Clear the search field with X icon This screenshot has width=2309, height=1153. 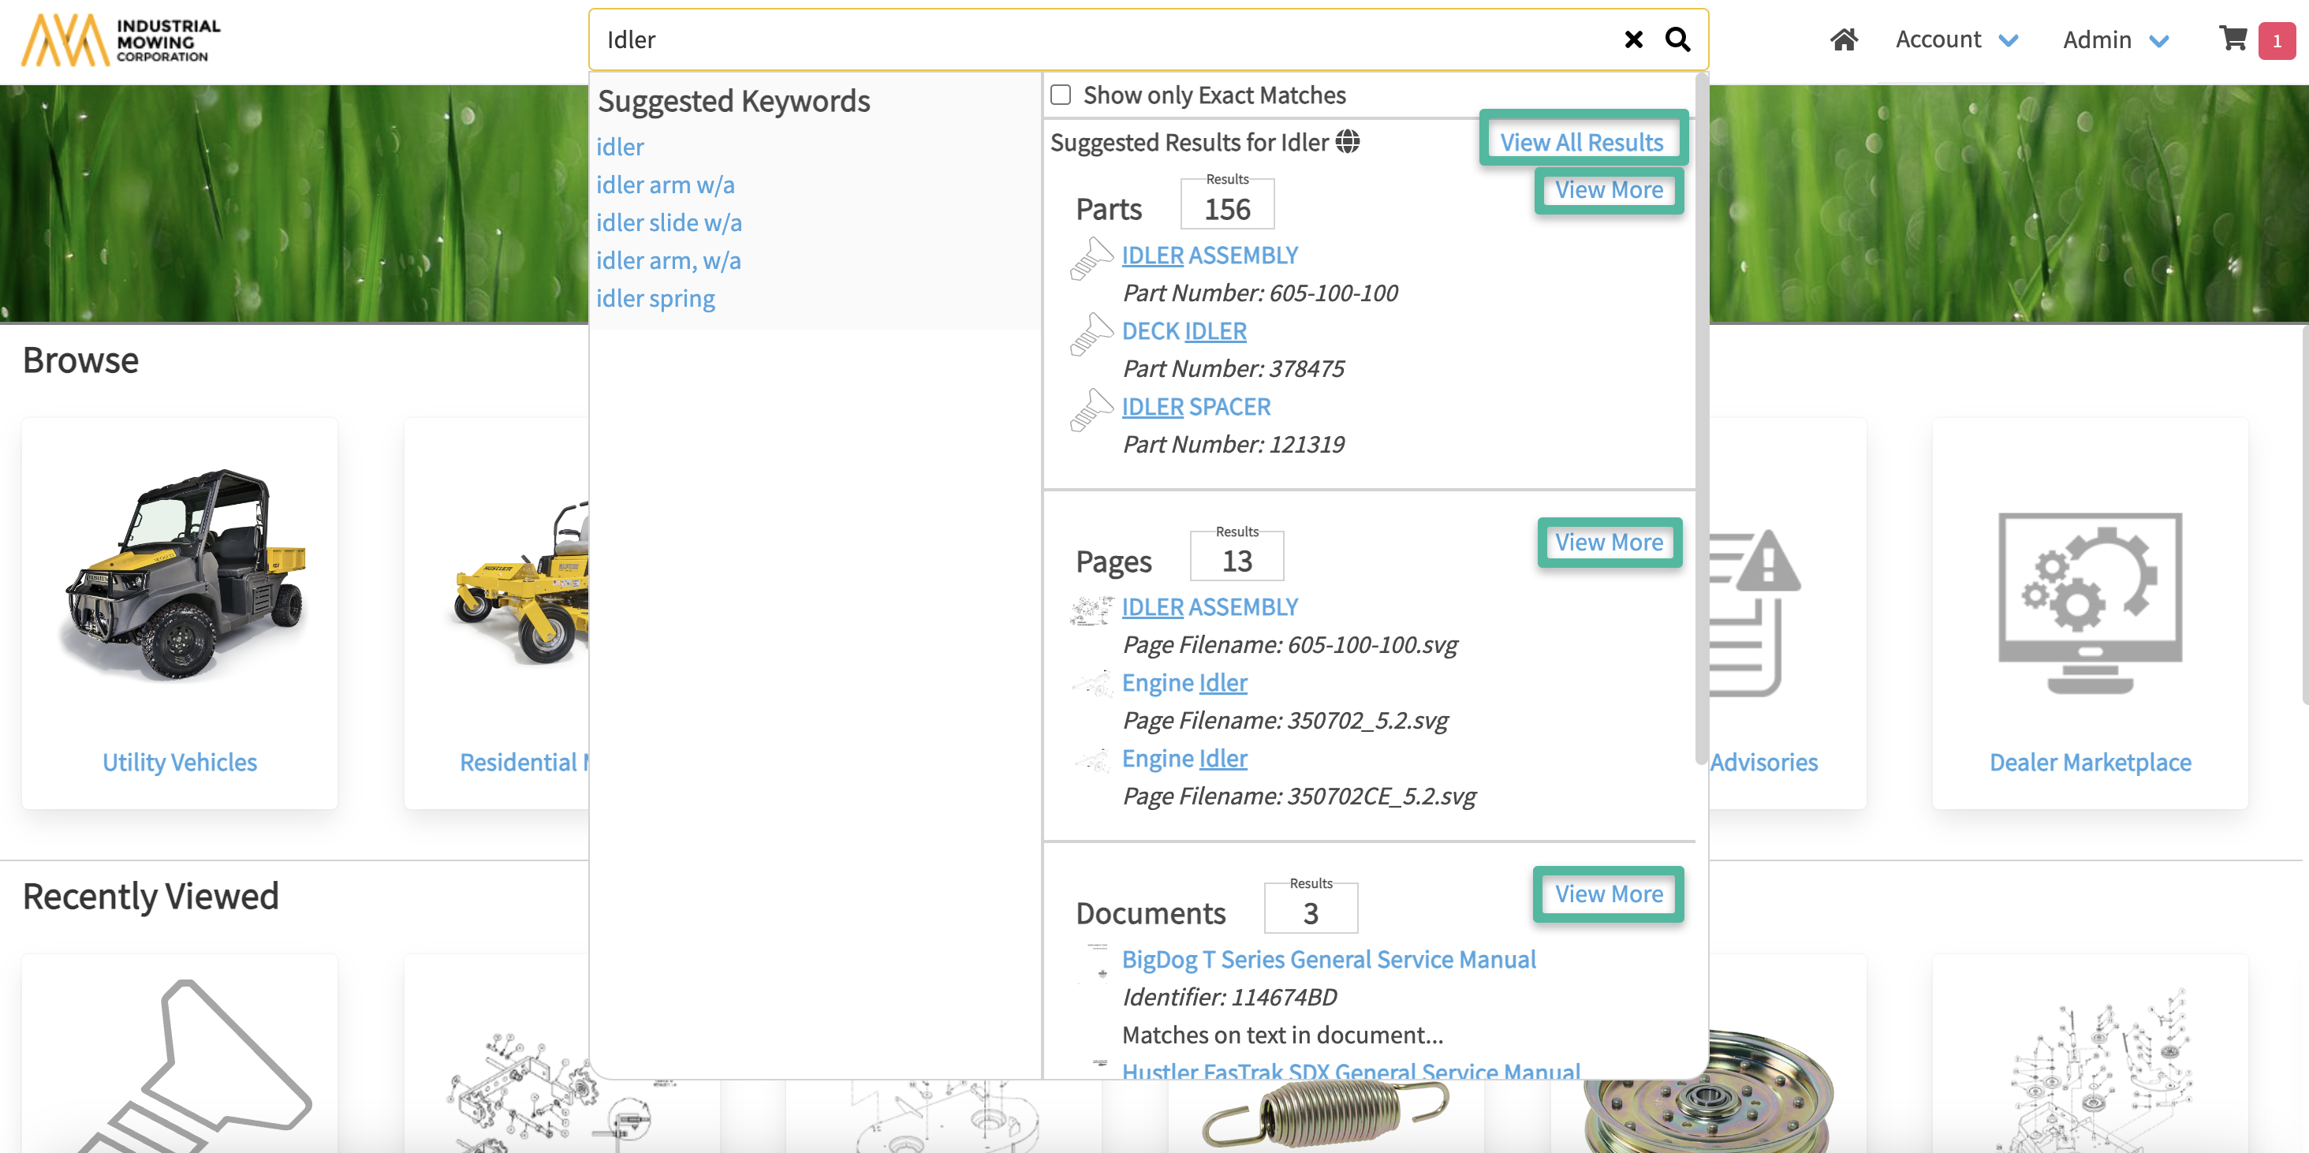1633,39
